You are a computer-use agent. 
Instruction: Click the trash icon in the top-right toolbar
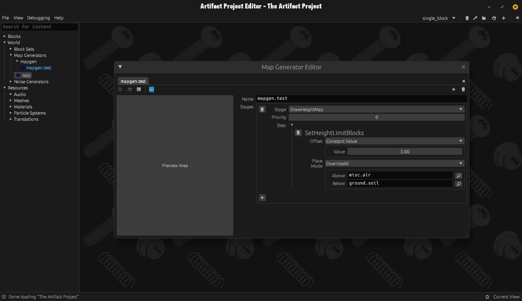click(x=467, y=18)
